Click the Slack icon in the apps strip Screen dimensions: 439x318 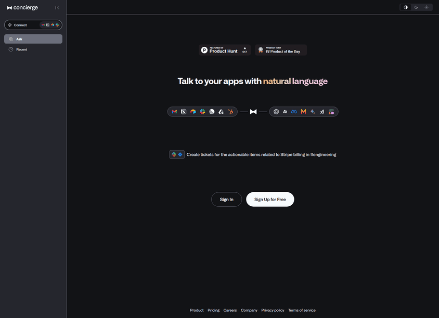(202, 112)
